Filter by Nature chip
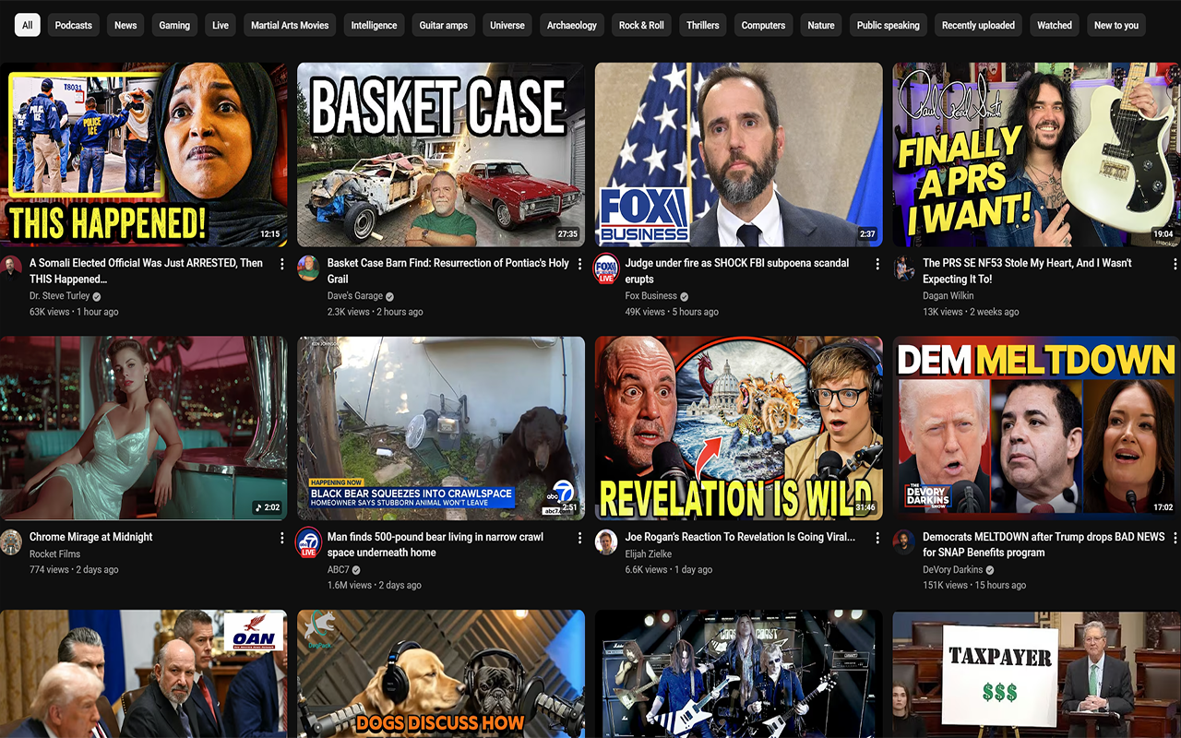This screenshot has width=1181, height=738. pyautogui.click(x=821, y=25)
